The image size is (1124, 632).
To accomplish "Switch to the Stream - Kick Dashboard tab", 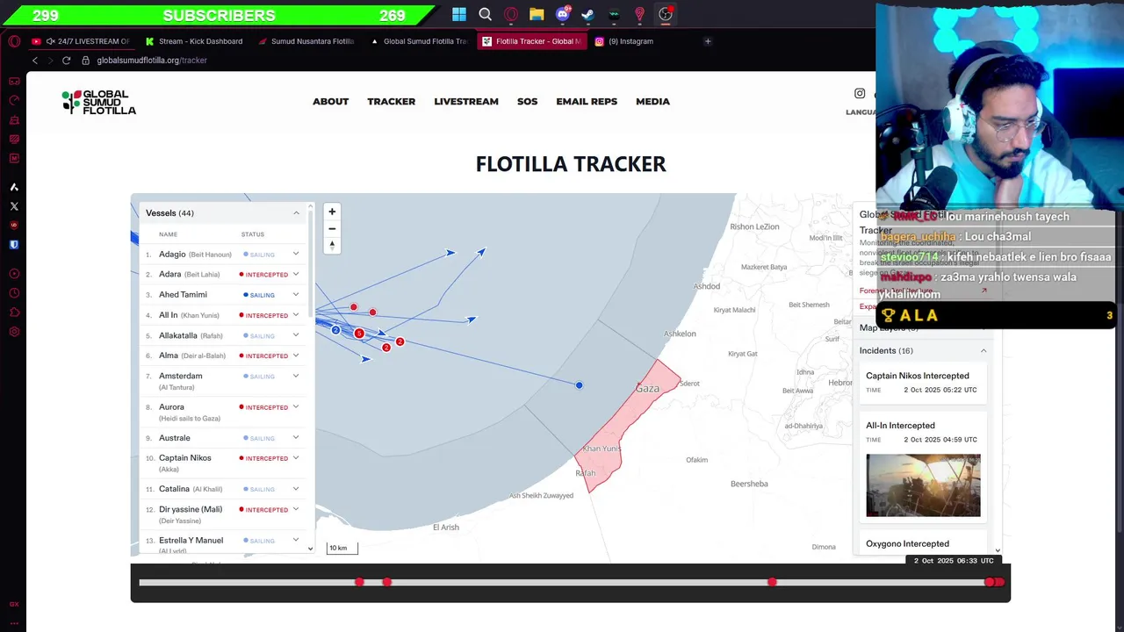I will point(193,41).
